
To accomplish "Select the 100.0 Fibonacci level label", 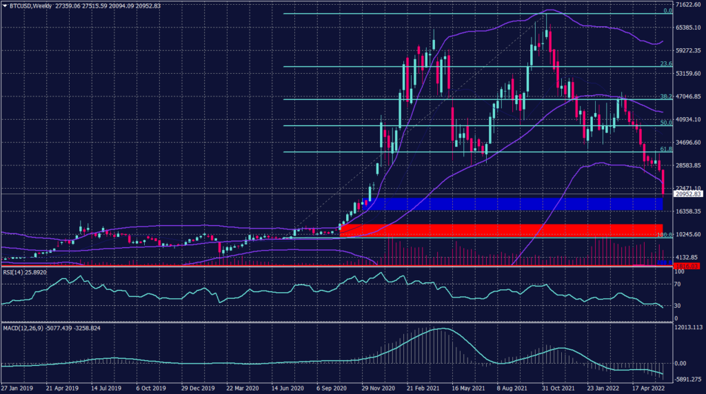I will coord(663,235).
